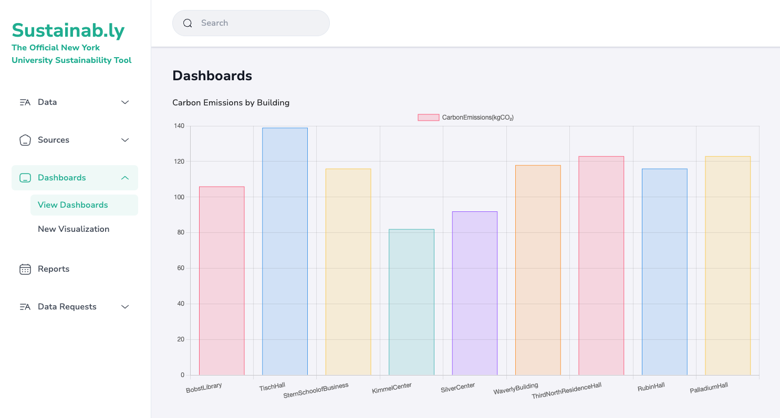Viewport: 780px width, 418px height.
Task: Expand the Data menu chevron
Action: tap(125, 102)
